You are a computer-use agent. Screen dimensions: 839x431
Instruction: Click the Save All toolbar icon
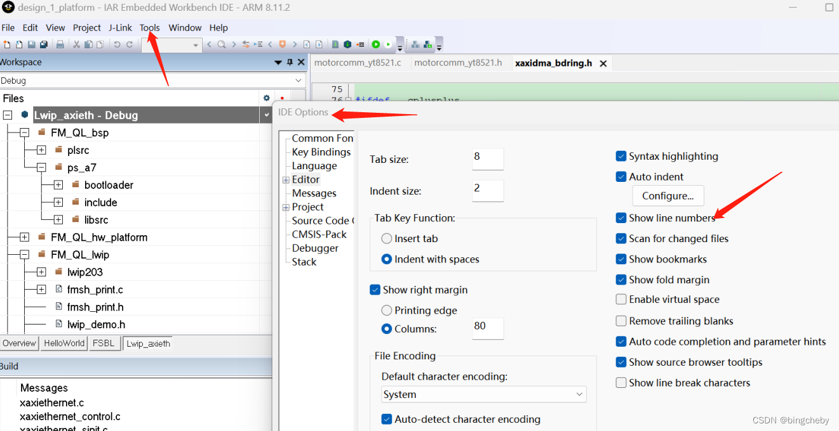[43, 44]
